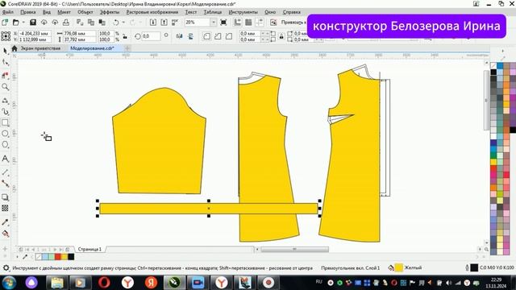Image resolution: width=516 pixels, height=290 pixels.
Task: Open File Explorer from the taskbar
Action: (57, 283)
